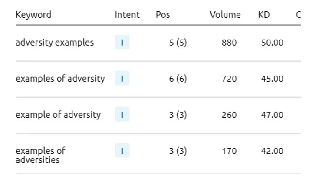Open the examples of adversities keyword
309x179 pixels.
(x=40, y=155)
